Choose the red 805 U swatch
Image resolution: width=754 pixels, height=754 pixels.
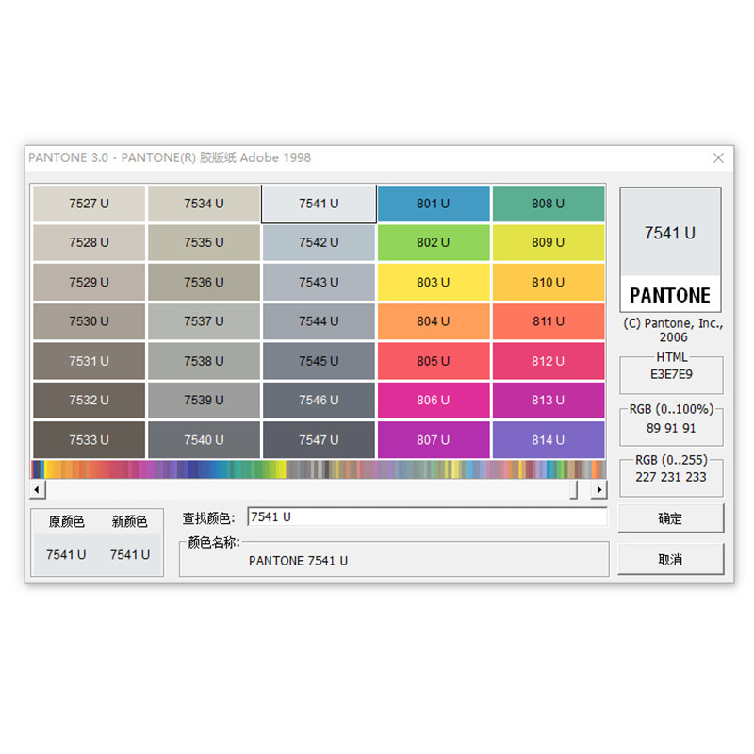[434, 361]
